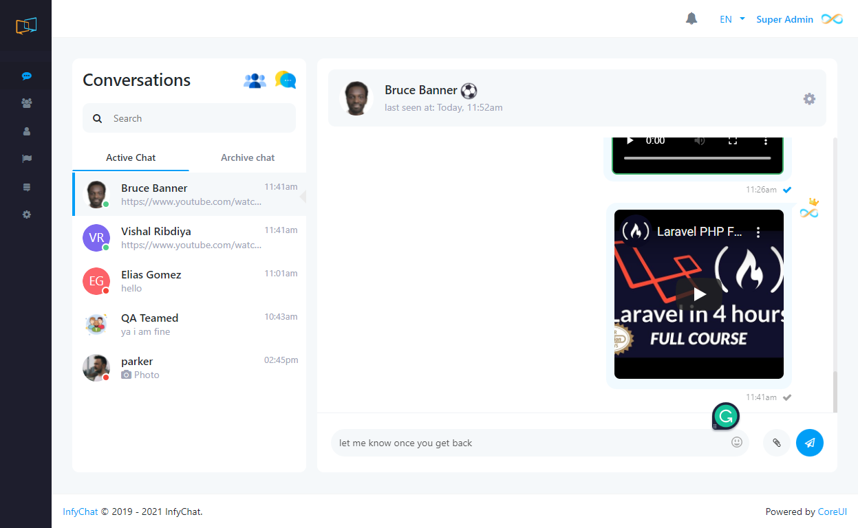Open fullscreen on the small video player
Image resolution: width=858 pixels, height=528 pixels.
pyautogui.click(x=733, y=140)
